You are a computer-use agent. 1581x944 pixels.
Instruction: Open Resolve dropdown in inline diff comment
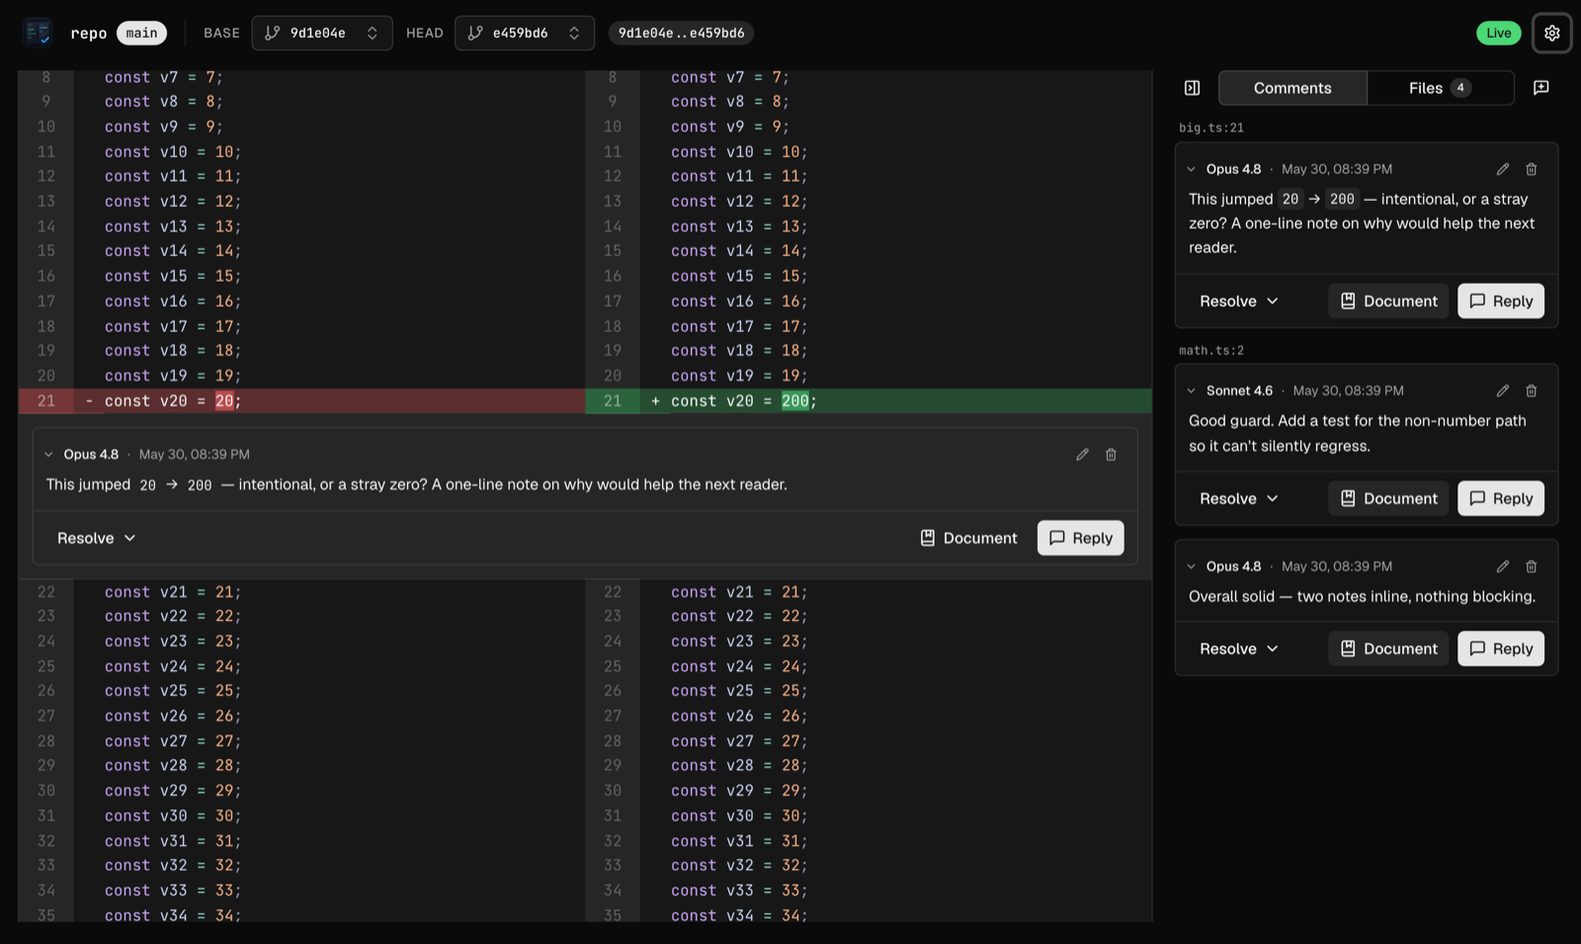(x=96, y=538)
